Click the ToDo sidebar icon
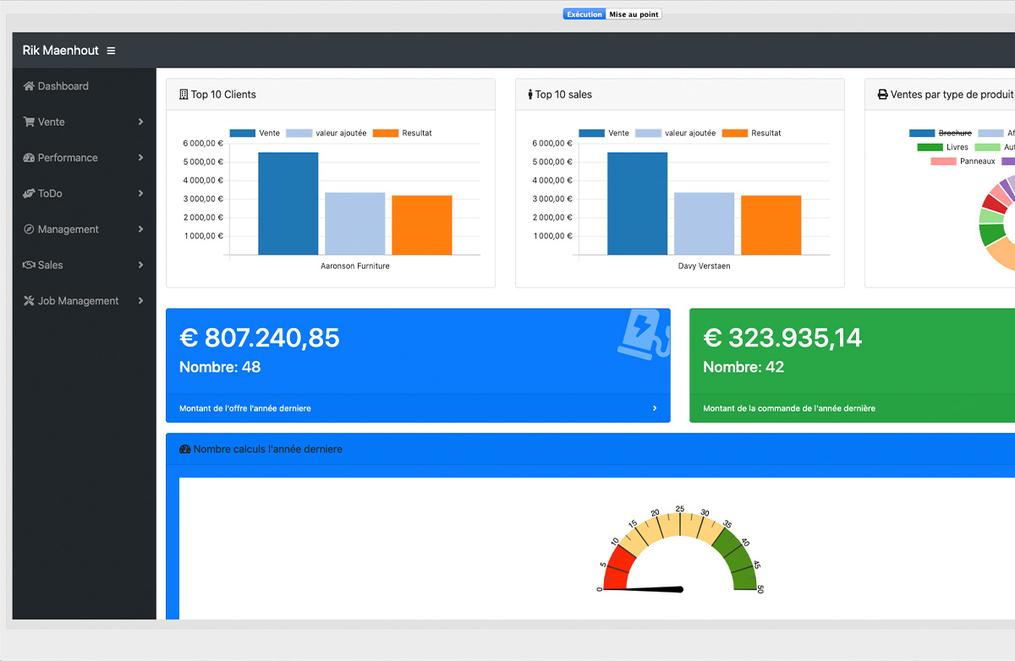The width and height of the screenshot is (1015, 661). coord(29,194)
